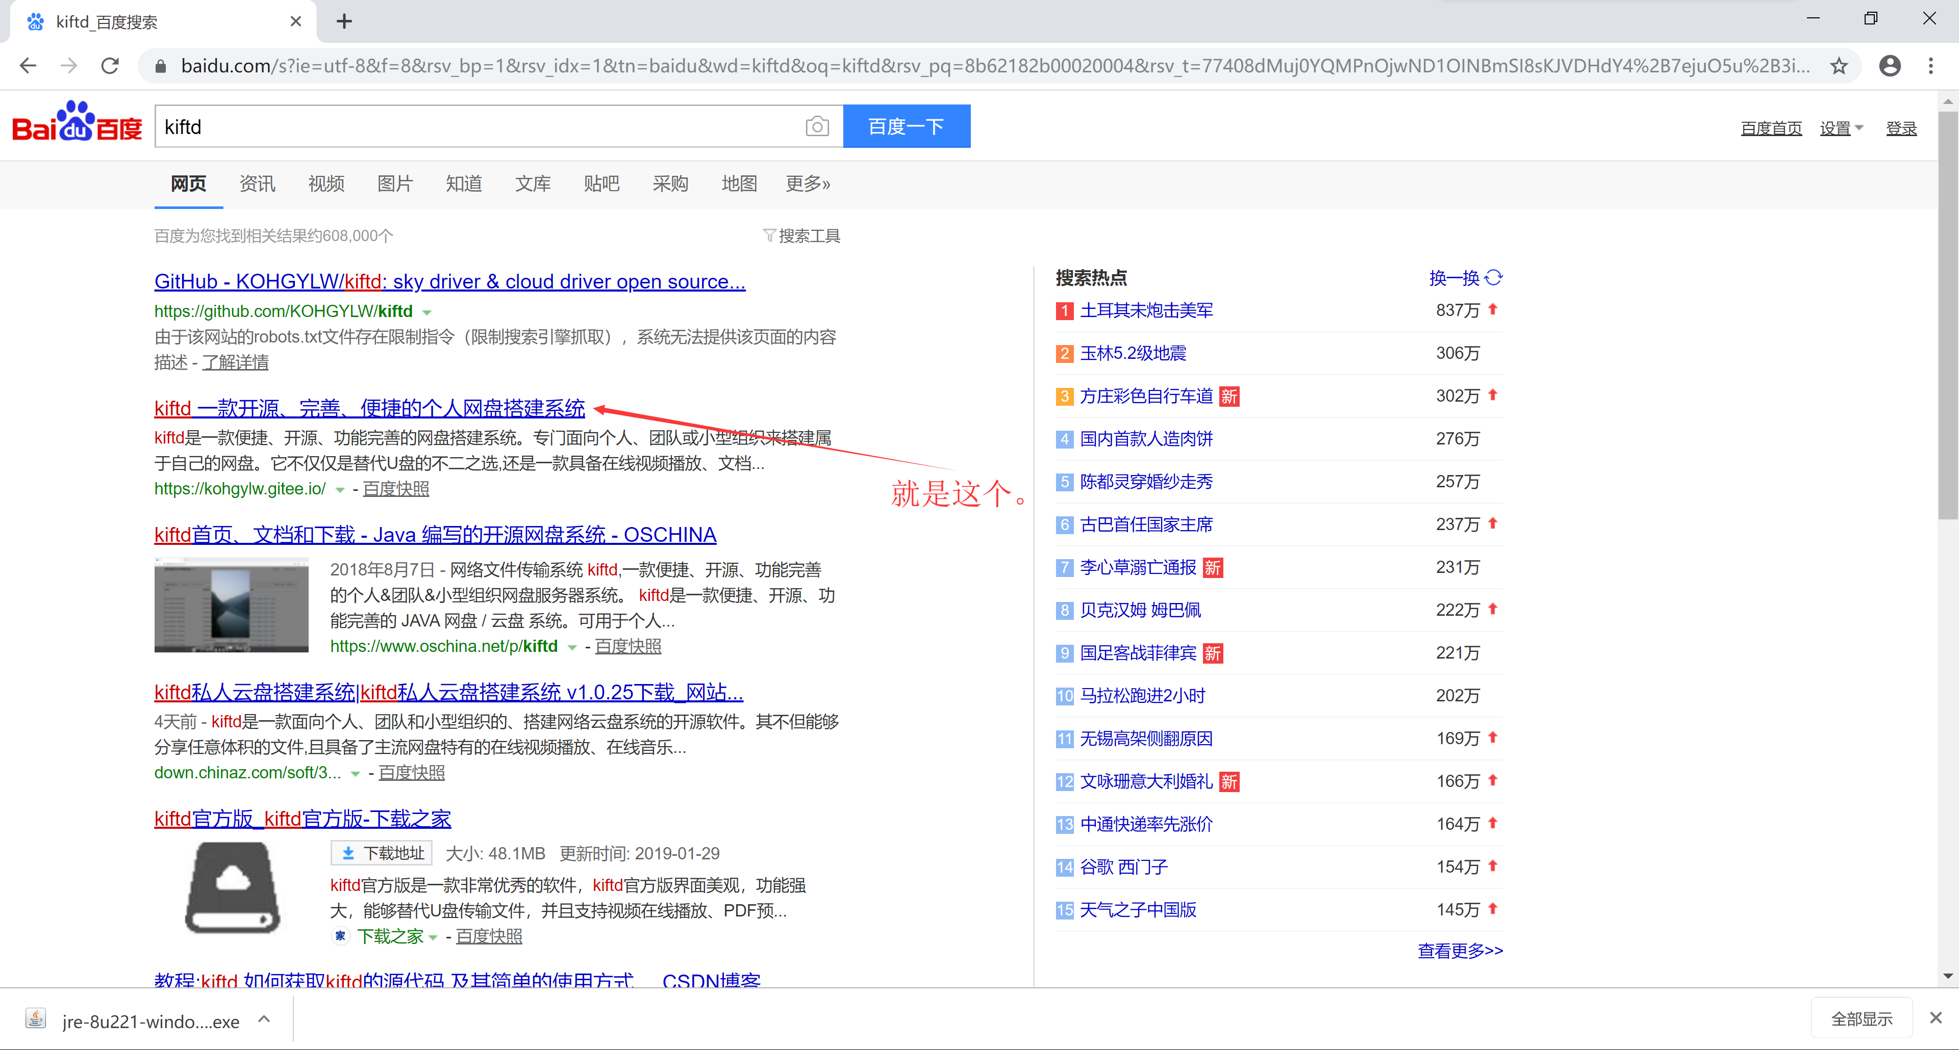Click the 下载地址 download button

pos(381,852)
